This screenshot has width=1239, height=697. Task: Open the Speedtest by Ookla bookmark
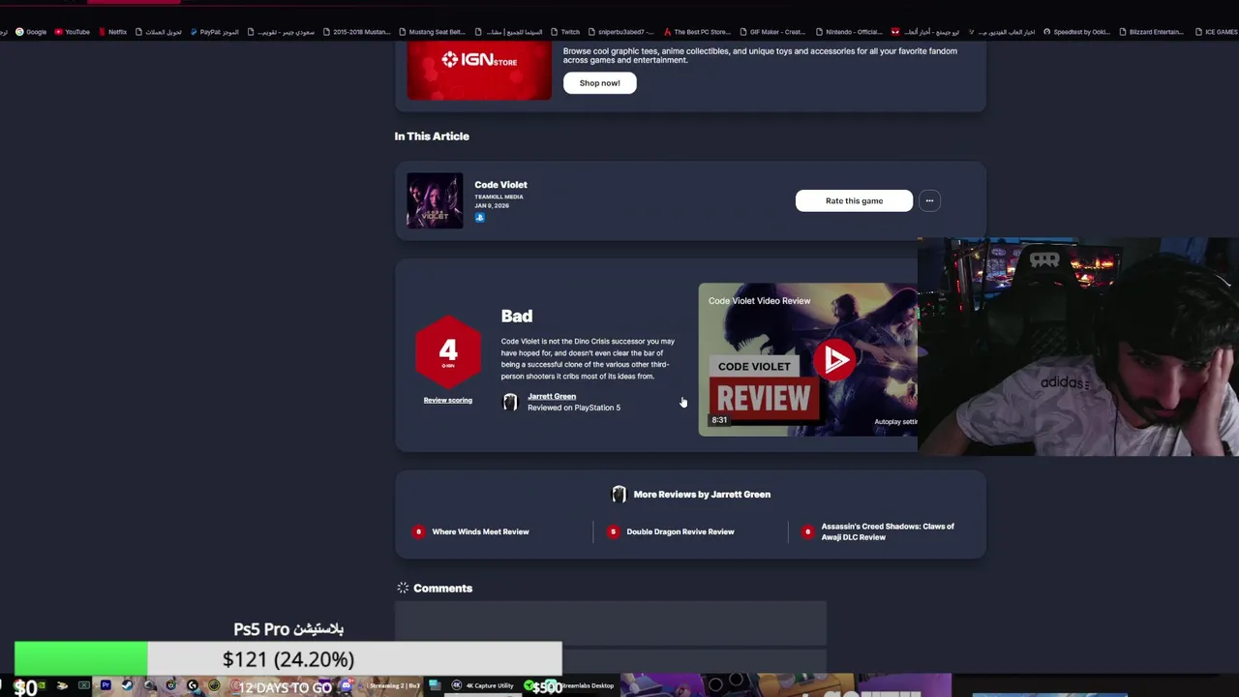tap(1076, 32)
